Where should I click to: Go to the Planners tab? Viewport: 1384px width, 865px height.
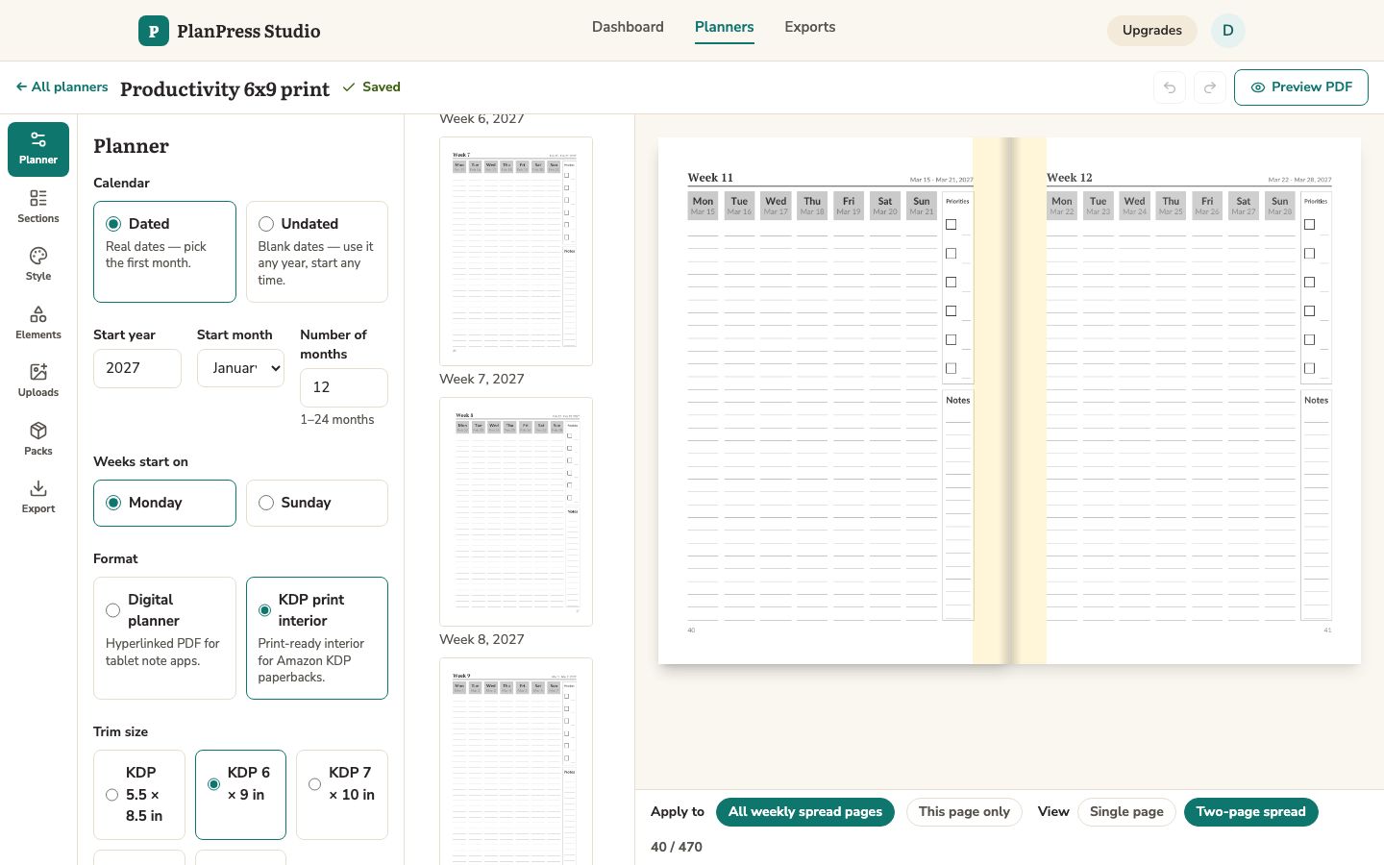(x=725, y=27)
